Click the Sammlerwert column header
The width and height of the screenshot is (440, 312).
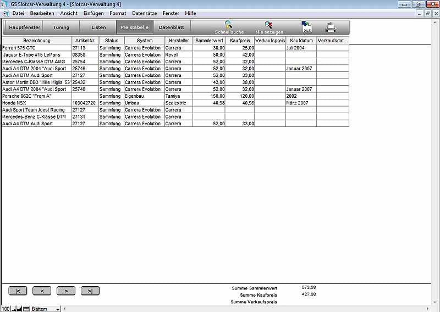[x=210, y=41]
